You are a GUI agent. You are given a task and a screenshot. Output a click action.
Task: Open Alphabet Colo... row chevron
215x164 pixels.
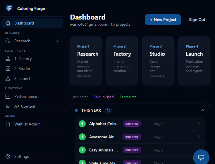199,124
